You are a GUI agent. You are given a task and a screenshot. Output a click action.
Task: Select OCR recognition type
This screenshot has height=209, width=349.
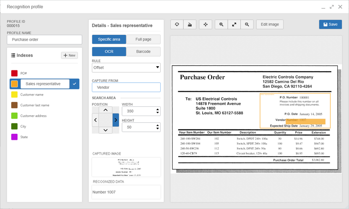click(109, 52)
